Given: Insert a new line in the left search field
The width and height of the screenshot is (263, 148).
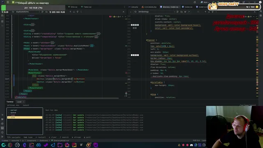Looking at the screenshot, I should (42, 12).
